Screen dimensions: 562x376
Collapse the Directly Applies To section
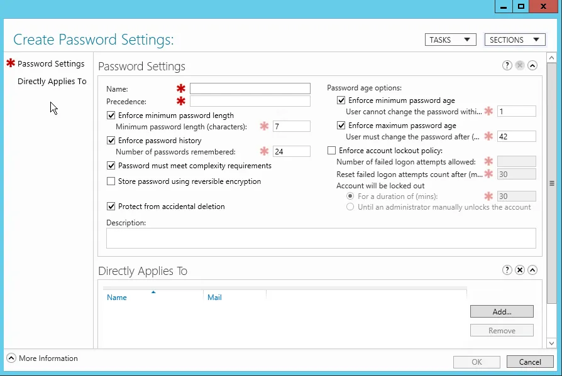(x=532, y=270)
